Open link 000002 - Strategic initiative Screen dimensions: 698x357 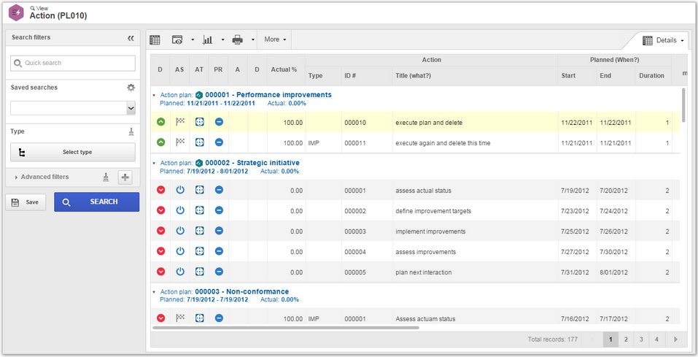click(x=252, y=163)
